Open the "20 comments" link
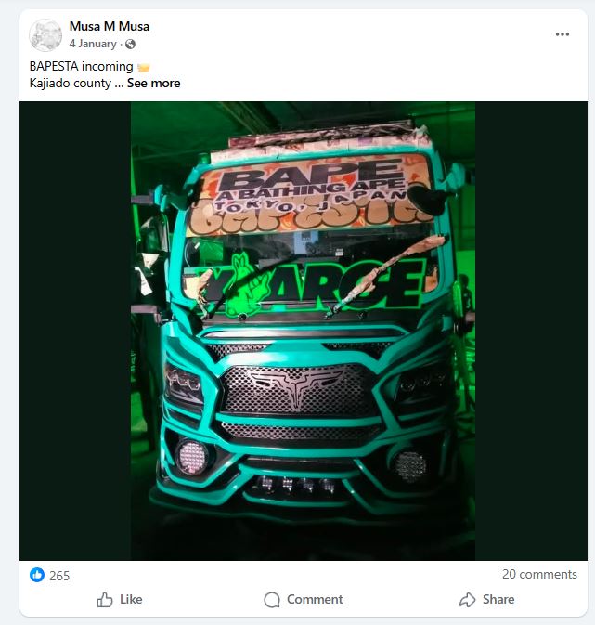Screen dimensions: 595x625 [x=539, y=574]
